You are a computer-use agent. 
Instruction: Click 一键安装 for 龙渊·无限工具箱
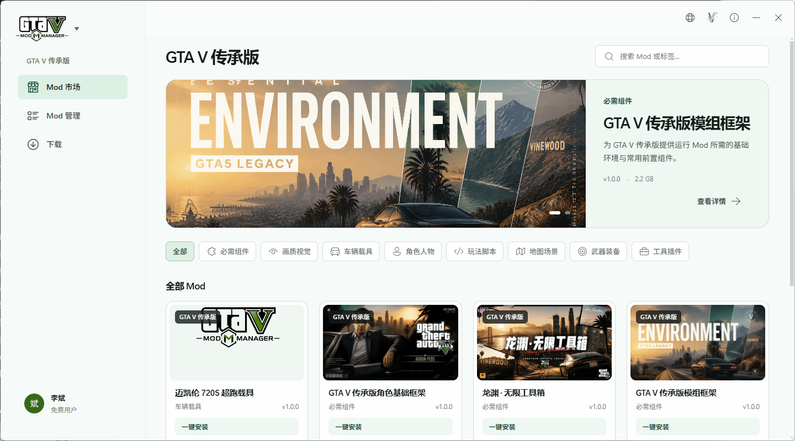click(x=544, y=427)
